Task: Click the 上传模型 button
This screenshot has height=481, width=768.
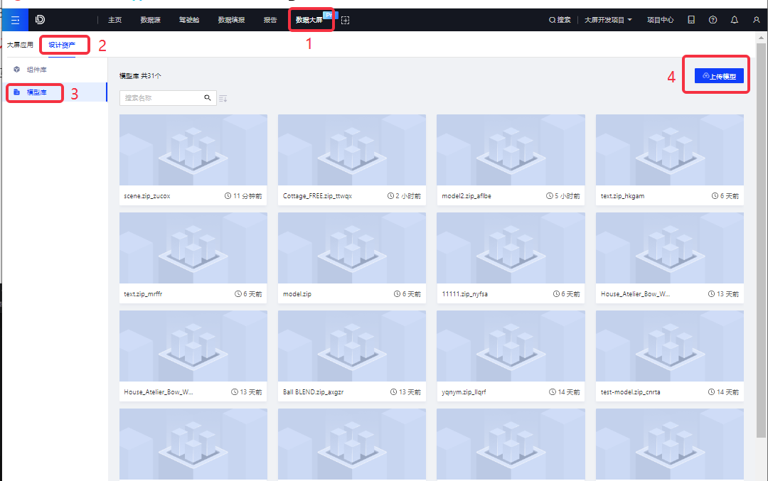Action: coord(719,75)
